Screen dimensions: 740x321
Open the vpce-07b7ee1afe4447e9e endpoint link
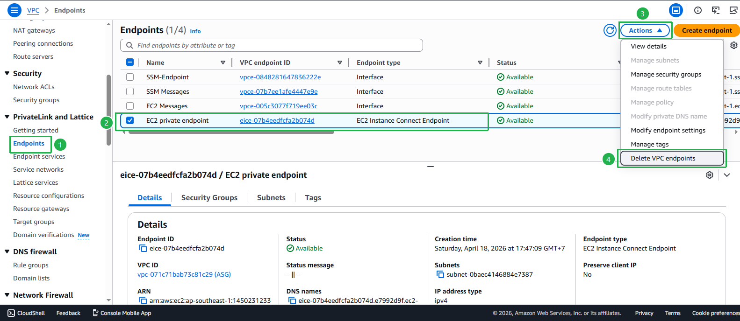(x=279, y=91)
